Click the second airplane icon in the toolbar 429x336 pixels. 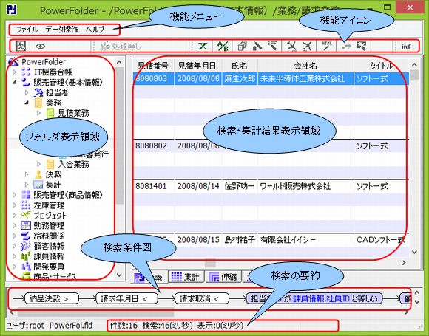(x=307, y=46)
